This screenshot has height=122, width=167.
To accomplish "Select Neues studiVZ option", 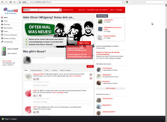I will pyautogui.click(x=13, y=49).
